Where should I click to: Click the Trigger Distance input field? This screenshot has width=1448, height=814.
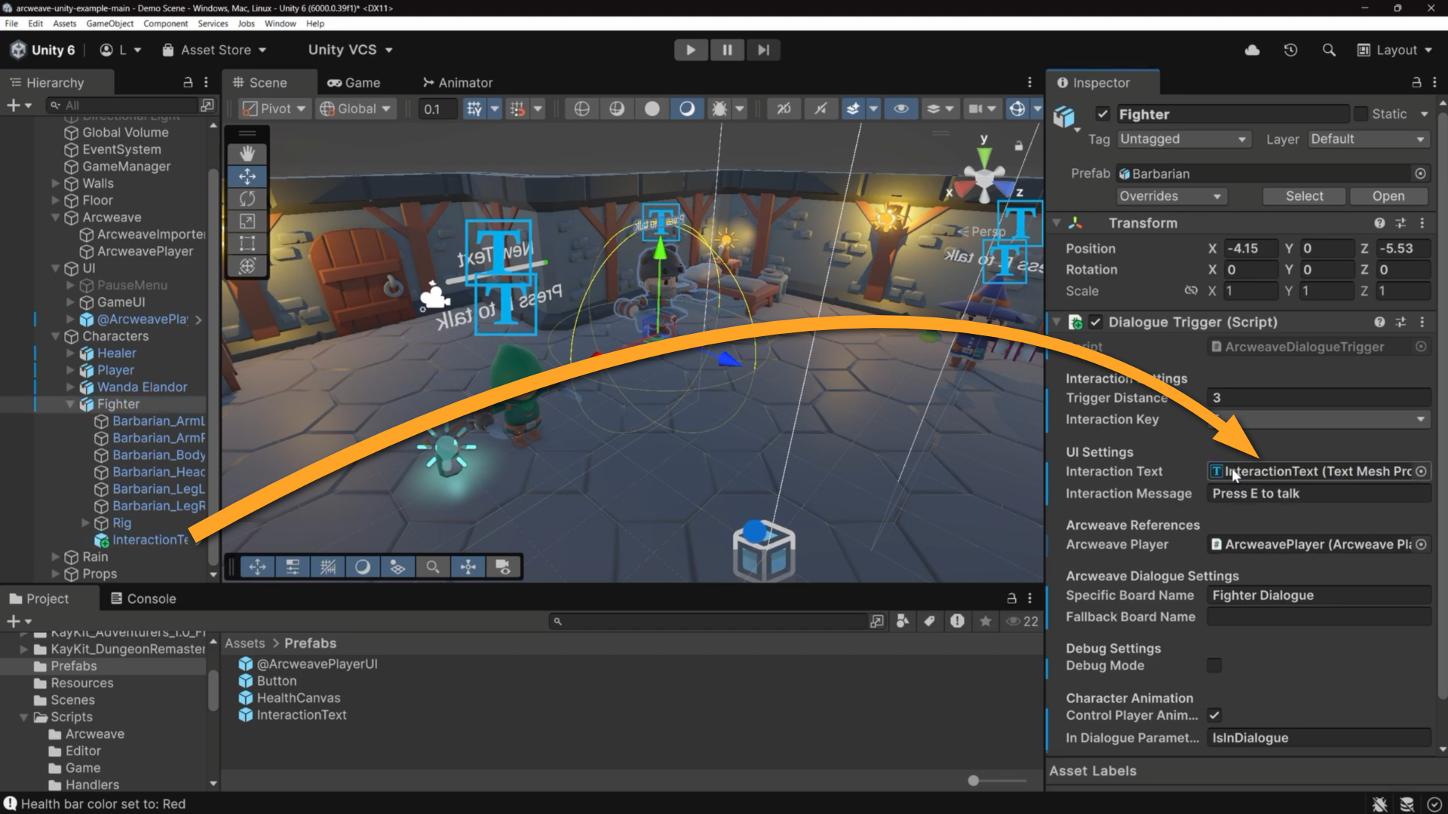1318,397
